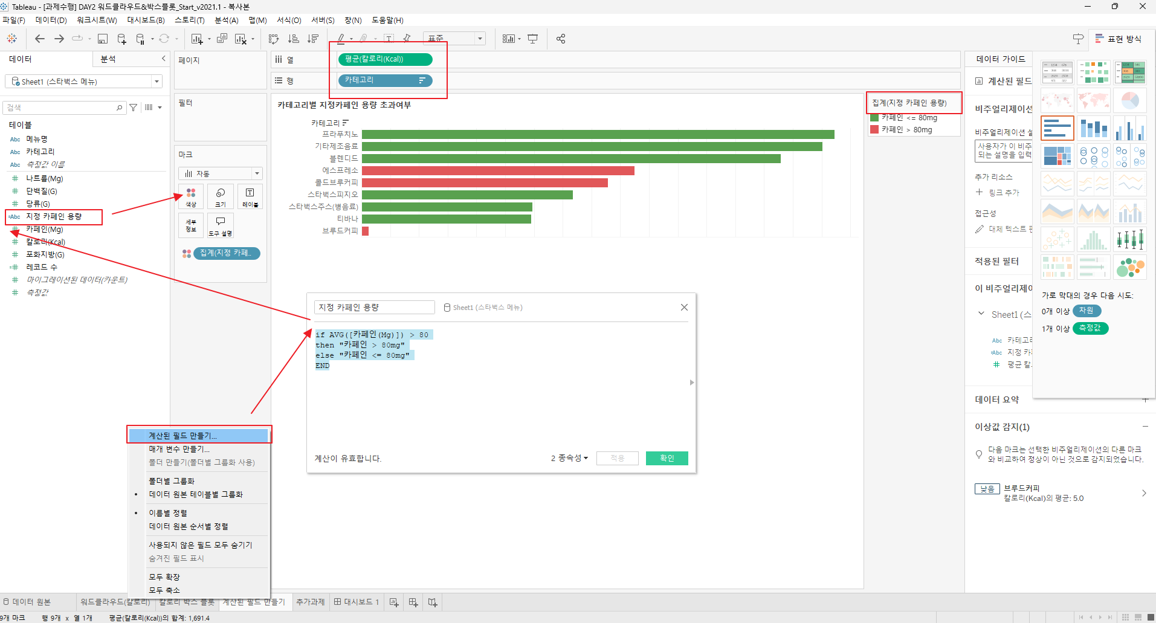This screenshot has width=1156, height=623.
Task: Click the duplicate sheet toolbar icon
Action: (222, 39)
